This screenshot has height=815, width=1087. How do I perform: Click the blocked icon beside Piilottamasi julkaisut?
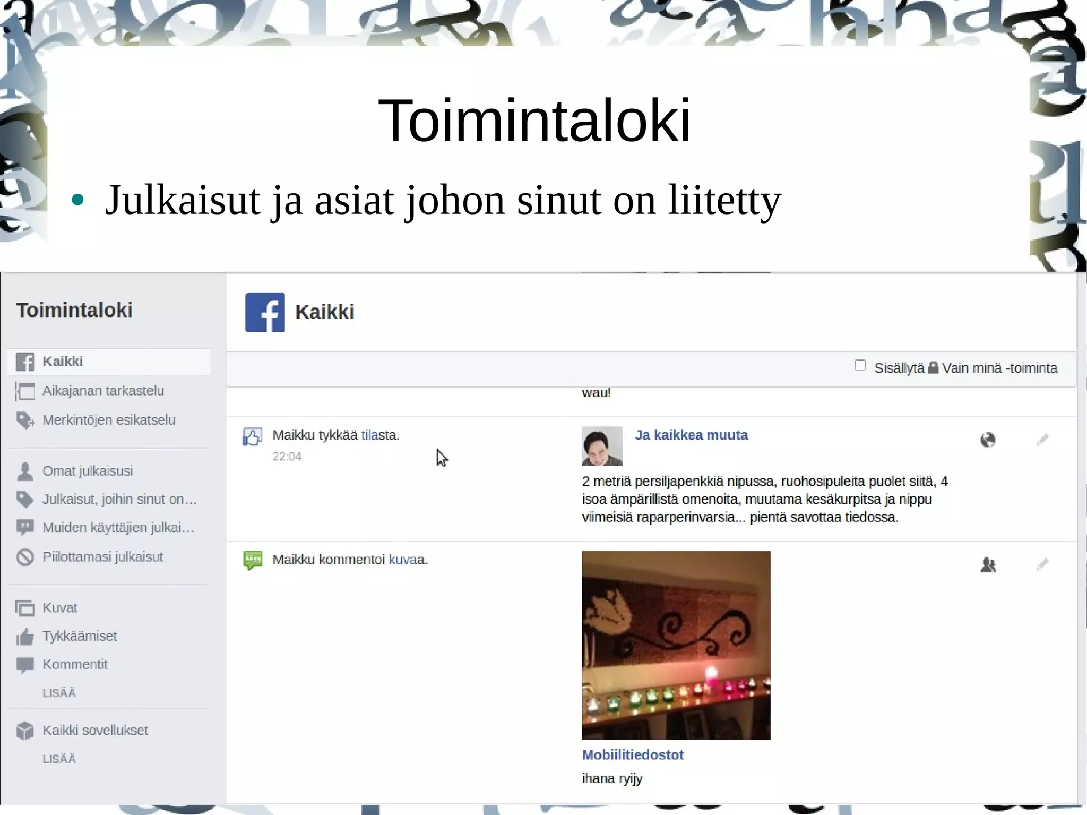(25, 557)
